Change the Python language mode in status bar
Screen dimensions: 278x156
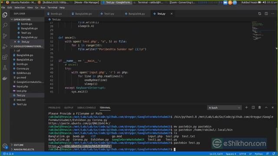pos(258,154)
